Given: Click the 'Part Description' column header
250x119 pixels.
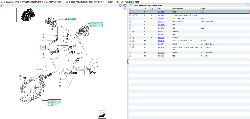Looking at the screenshot, I should pyautogui.click(x=177, y=9).
